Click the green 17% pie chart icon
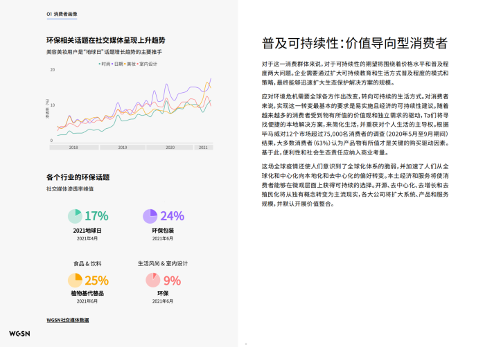This screenshot has width=492, height=347. (x=75, y=216)
